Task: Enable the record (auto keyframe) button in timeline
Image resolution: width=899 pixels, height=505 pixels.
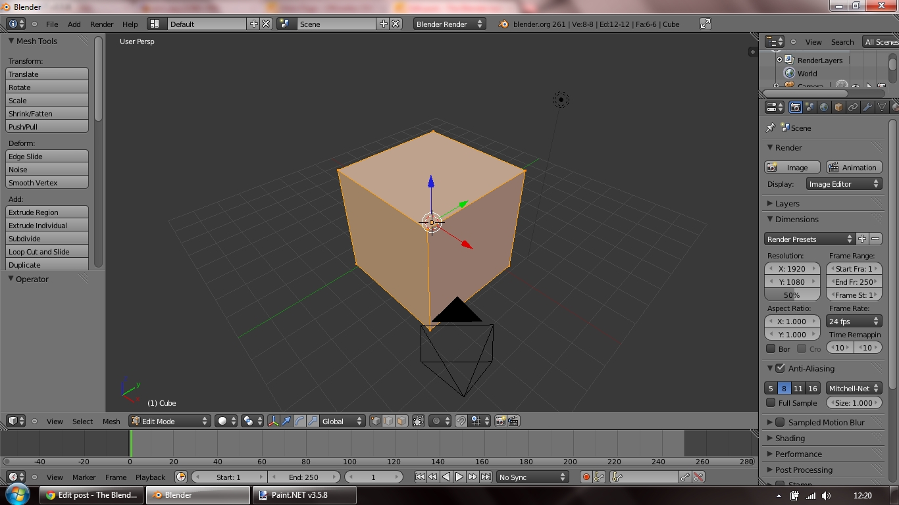Action: (x=586, y=477)
